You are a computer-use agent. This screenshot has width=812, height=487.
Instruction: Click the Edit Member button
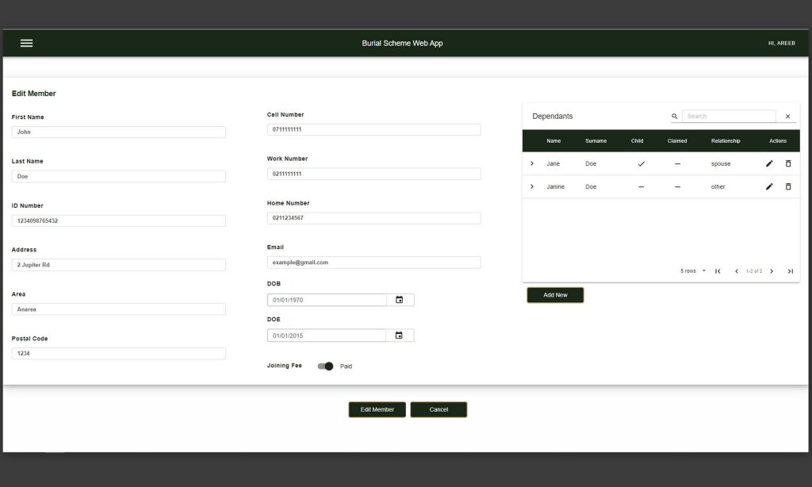[x=377, y=409]
